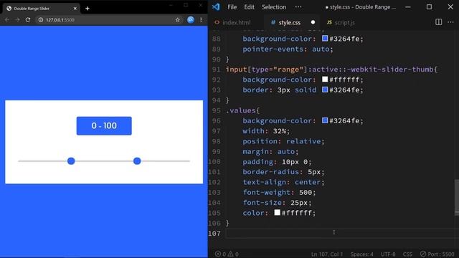Click the VS Code logo icon
This screenshot has width=459, height=258.
coord(216,6)
